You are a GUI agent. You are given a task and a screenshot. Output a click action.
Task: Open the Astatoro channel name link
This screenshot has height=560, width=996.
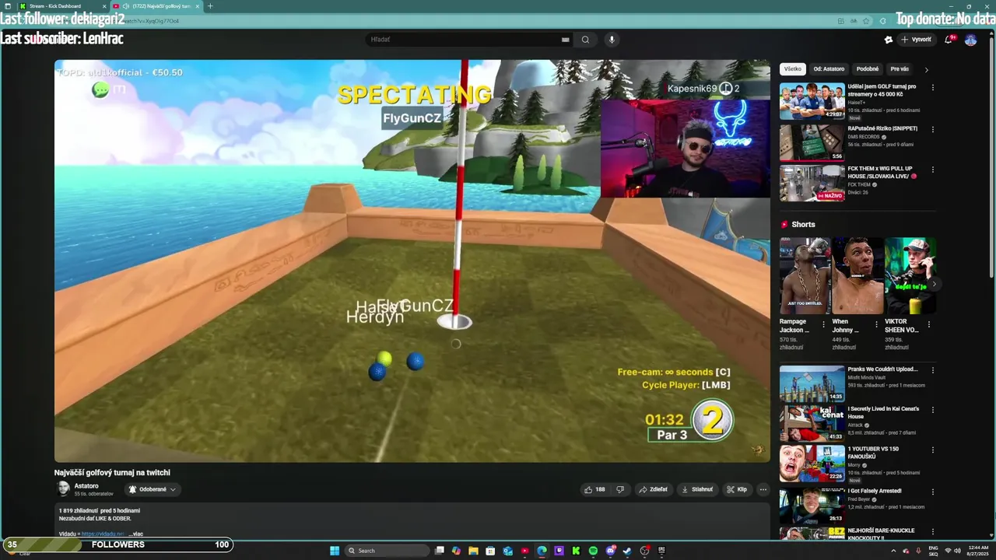pos(86,485)
